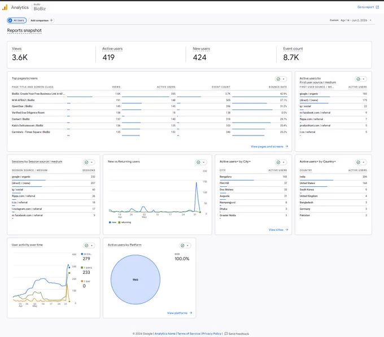Click 'Verified Due Diligence Room' page row
This screenshot has height=337, width=384.
coord(150,112)
